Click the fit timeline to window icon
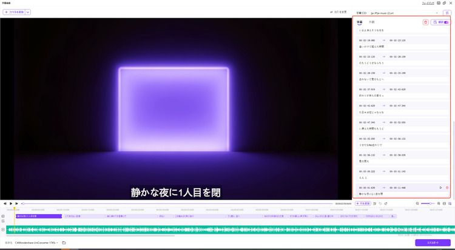This screenshot has width=455, height=250. click(x=444, y=203)
